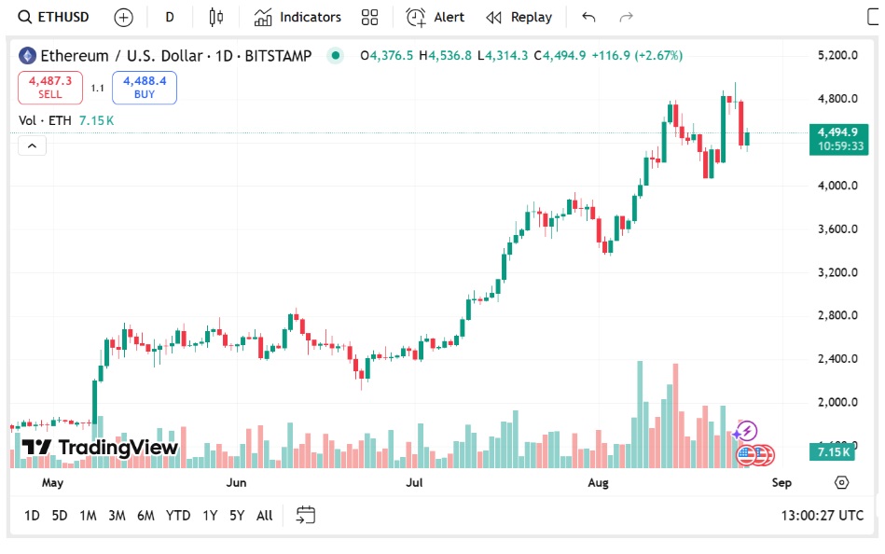
Task: Open the interval dropdown showing D
Action: (169, 17)
